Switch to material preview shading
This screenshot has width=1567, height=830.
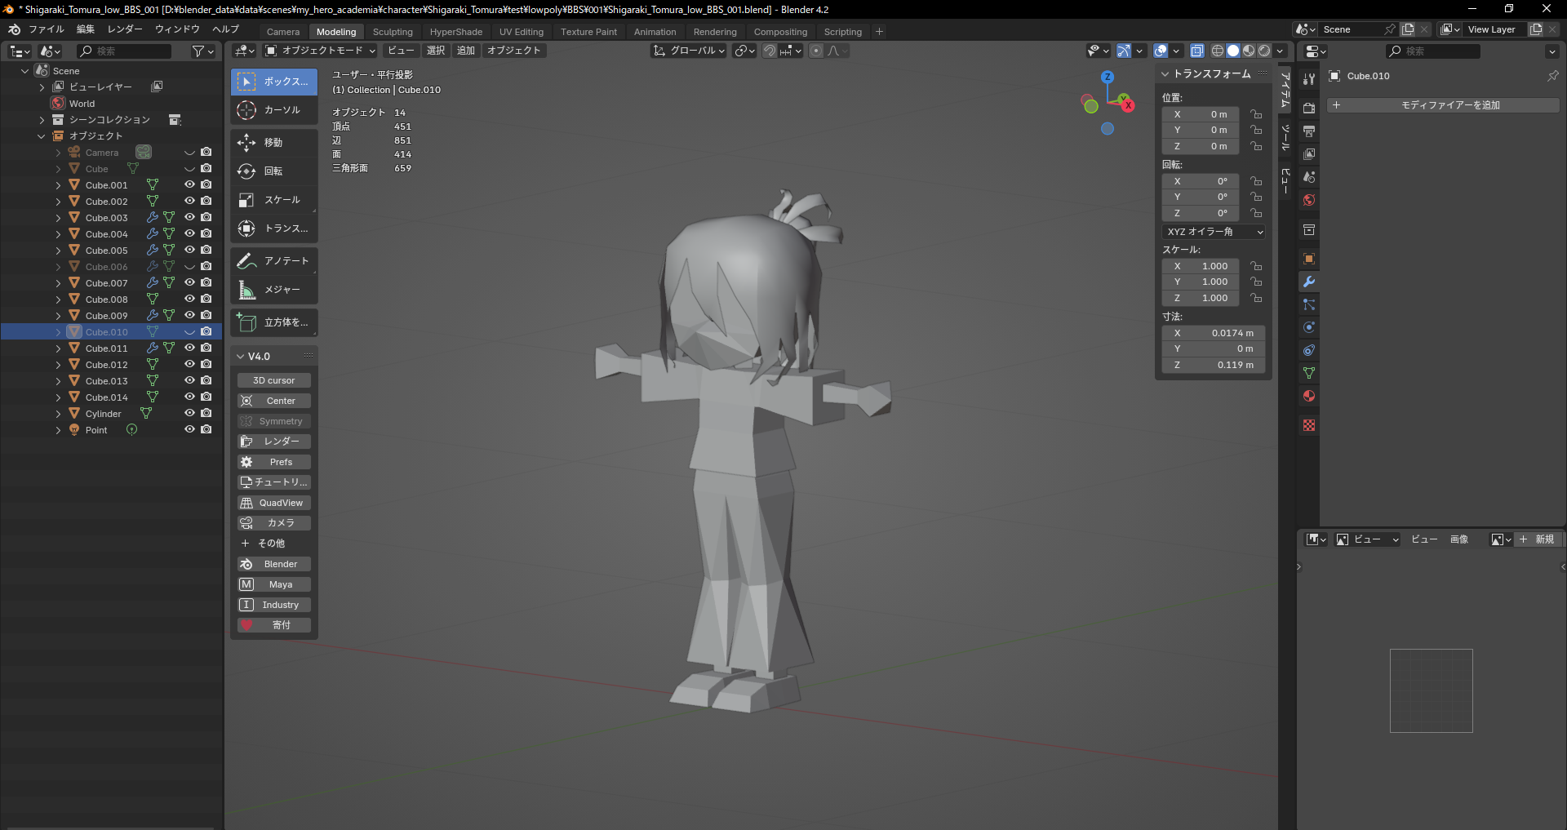1249,51
